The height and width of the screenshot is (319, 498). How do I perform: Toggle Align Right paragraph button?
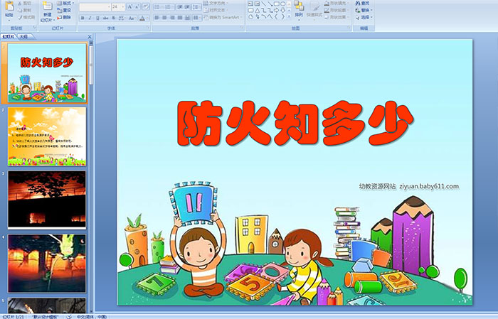click(x=172, y=18)
